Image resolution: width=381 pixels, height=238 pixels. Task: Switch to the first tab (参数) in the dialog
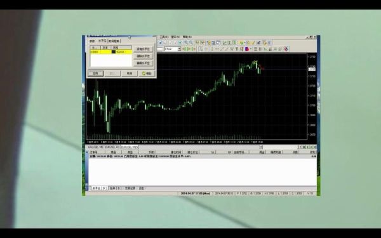click(x=92, y=41)
